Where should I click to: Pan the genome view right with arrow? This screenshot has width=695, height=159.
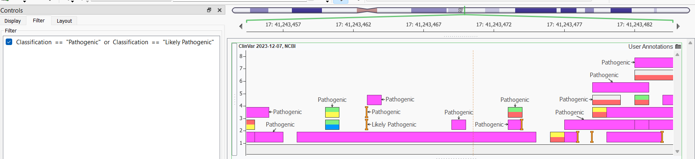pos(678,26)
